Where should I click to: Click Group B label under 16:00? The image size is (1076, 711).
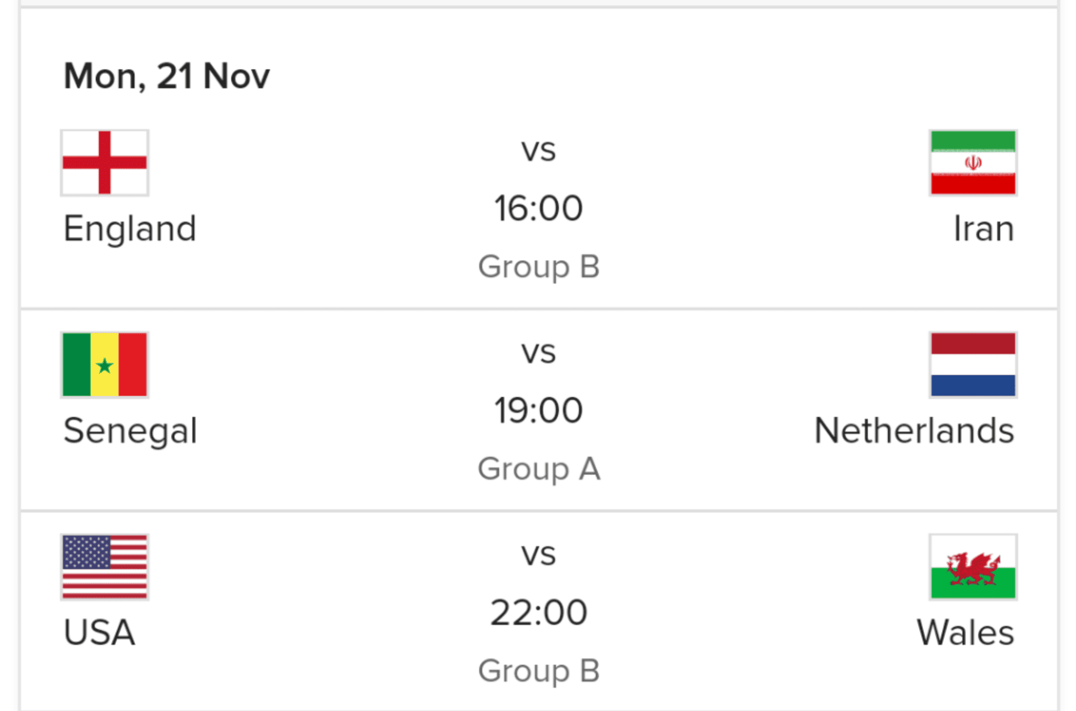[x=539, y=267]
